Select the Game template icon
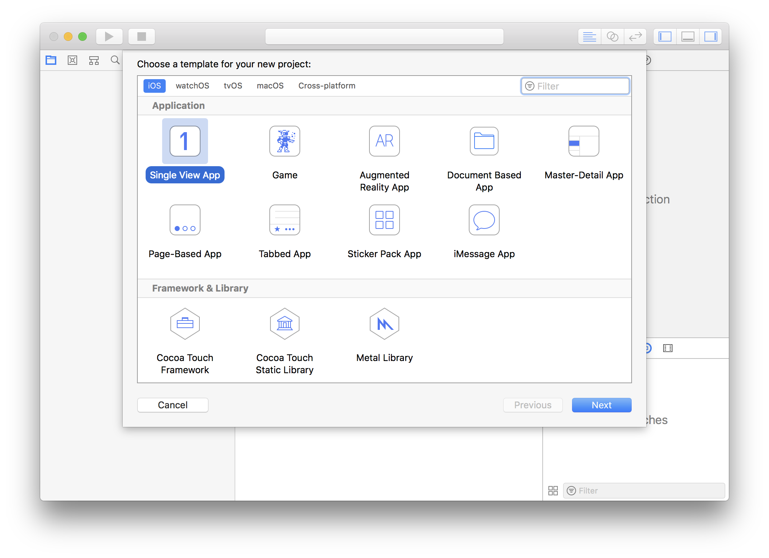769x558 pixels. point(284,141)
